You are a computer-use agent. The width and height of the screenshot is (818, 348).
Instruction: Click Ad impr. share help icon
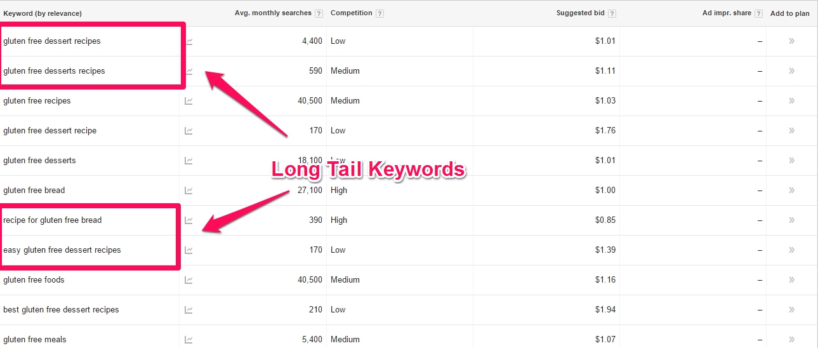[x=758, y=13]
